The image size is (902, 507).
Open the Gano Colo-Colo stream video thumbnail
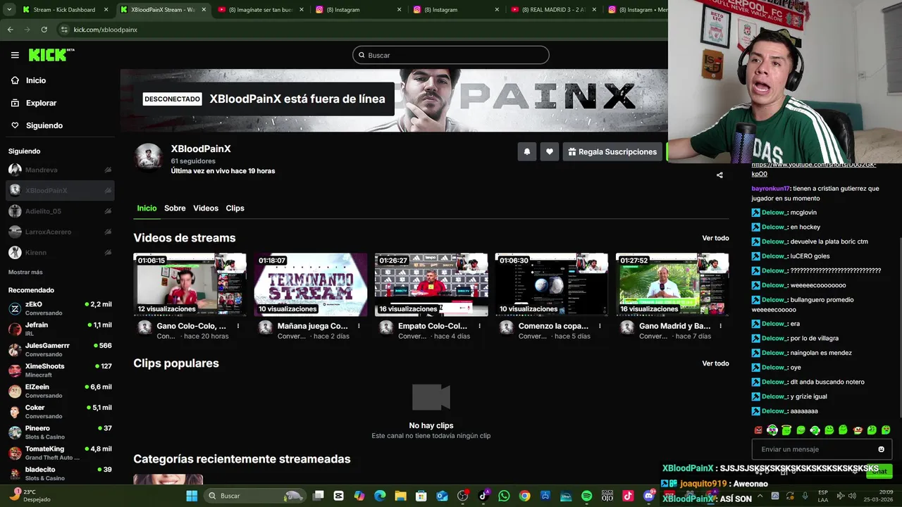coord(190,284)
